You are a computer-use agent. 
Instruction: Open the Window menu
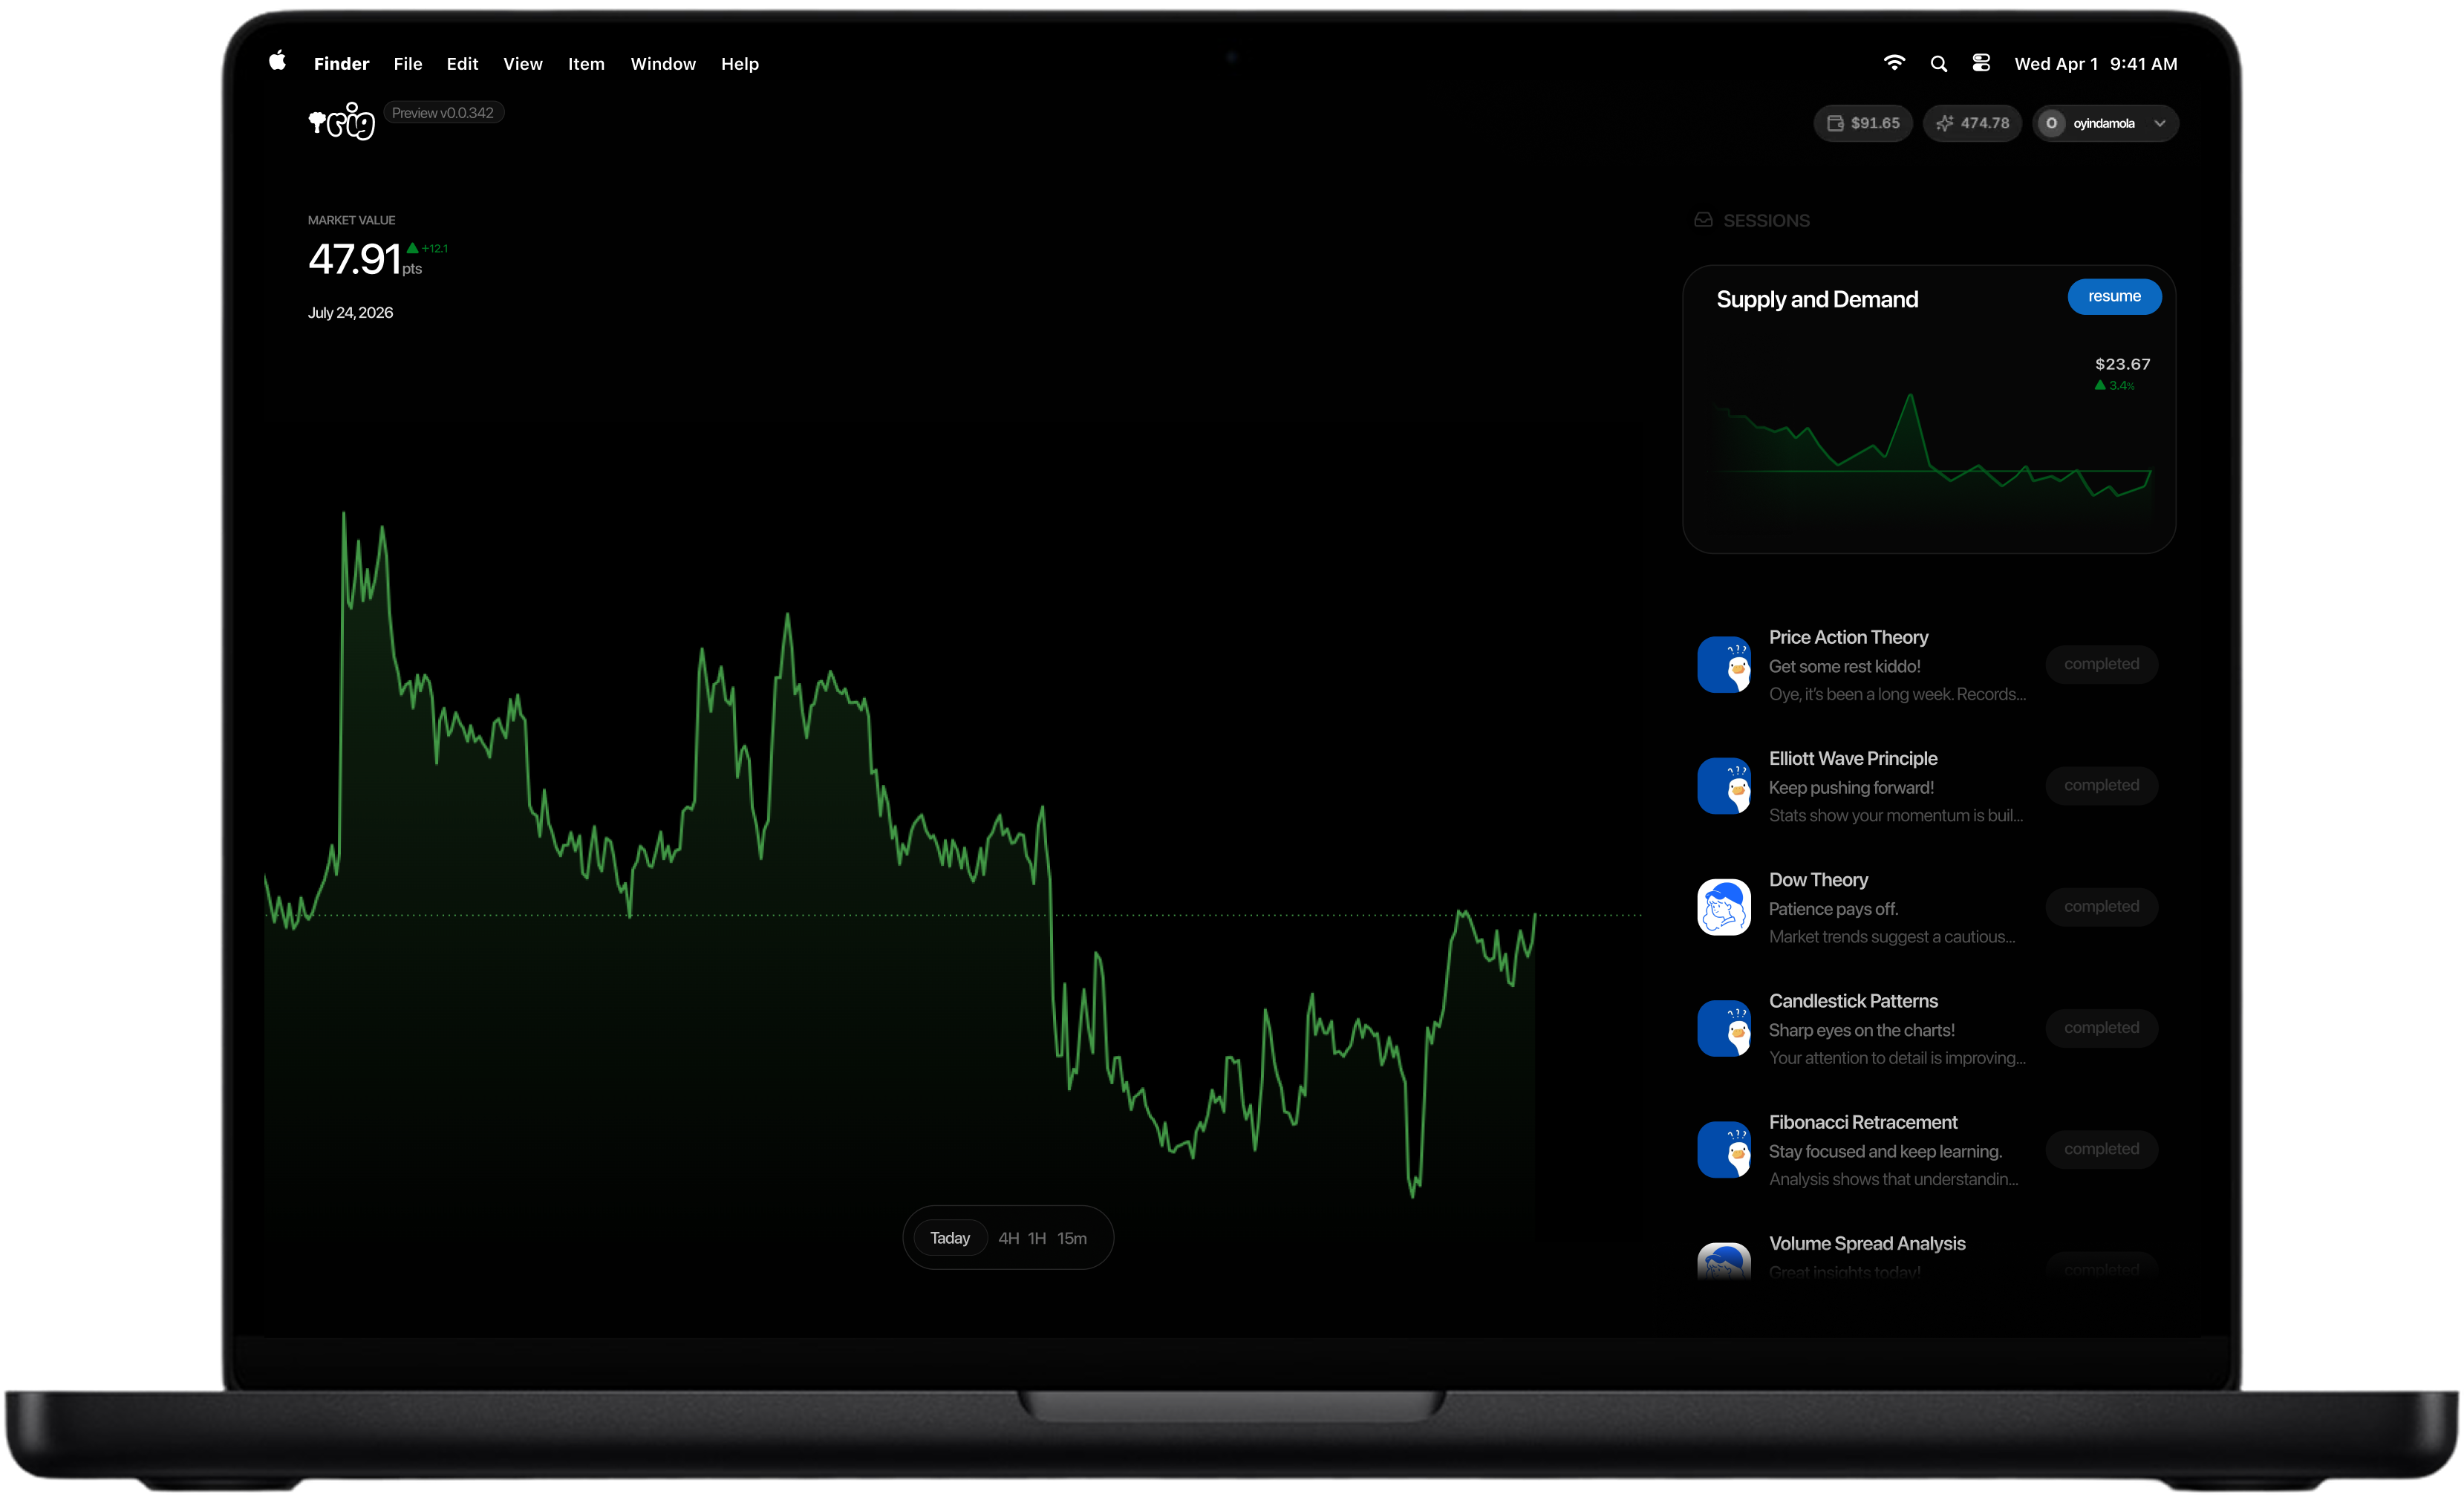tap(662, 64)
